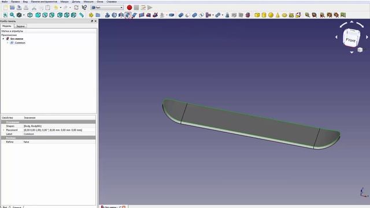Switch to the Модель tab
This screenshot has height=208, width=370.
pyautogui.click(x=7, y=26)
